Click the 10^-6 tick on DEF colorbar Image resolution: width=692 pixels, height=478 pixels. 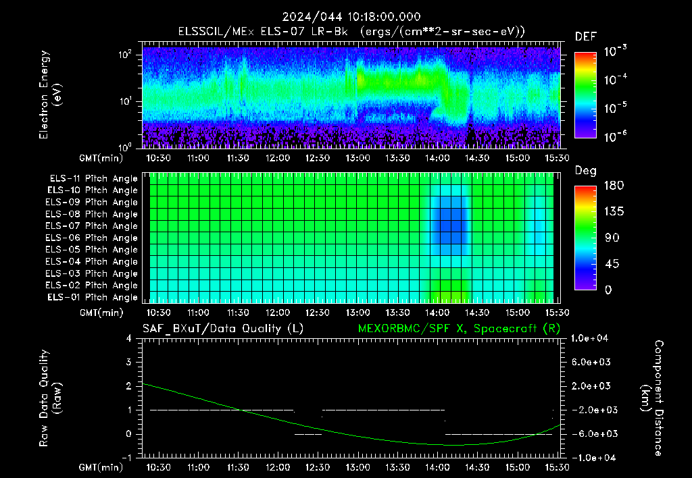[x=615, y=137]
